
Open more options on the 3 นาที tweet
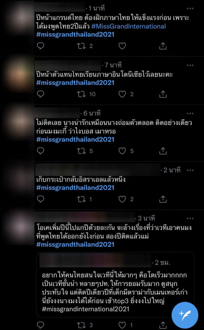pyautogui.click(x=190, y=218)
